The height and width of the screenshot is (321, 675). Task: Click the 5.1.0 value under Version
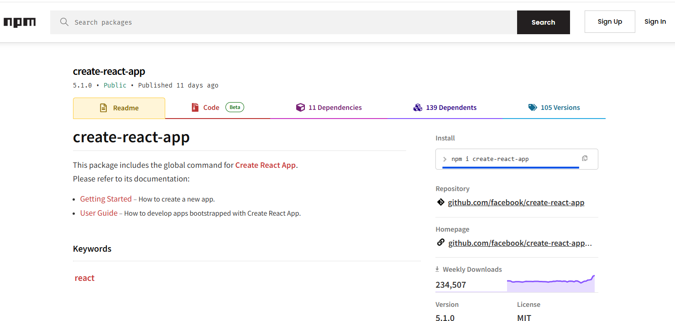[x=445, y=318]
